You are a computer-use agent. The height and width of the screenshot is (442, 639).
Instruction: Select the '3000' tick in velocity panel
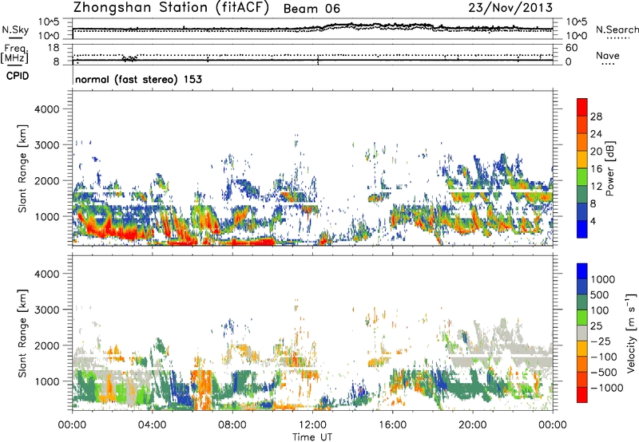46,310
